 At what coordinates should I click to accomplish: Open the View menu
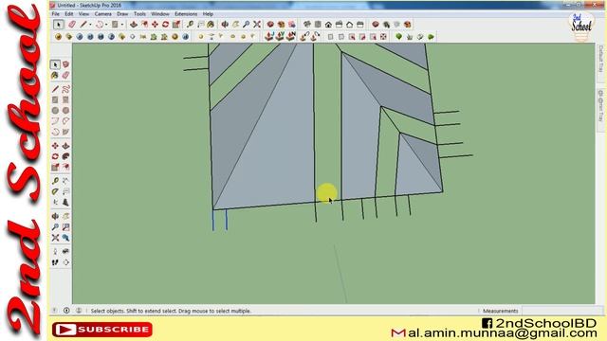click(83, 14)
